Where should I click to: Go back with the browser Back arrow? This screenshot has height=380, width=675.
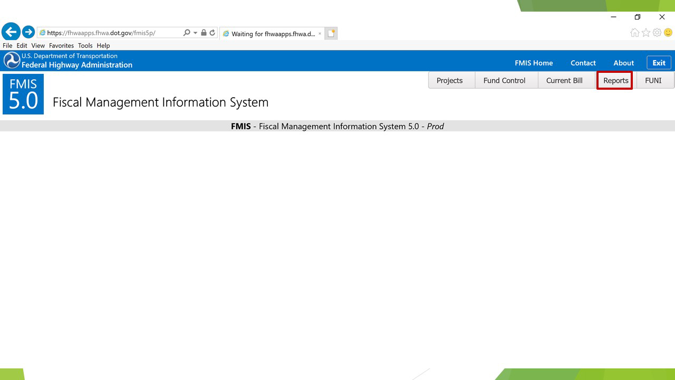(x=11, y=32)
